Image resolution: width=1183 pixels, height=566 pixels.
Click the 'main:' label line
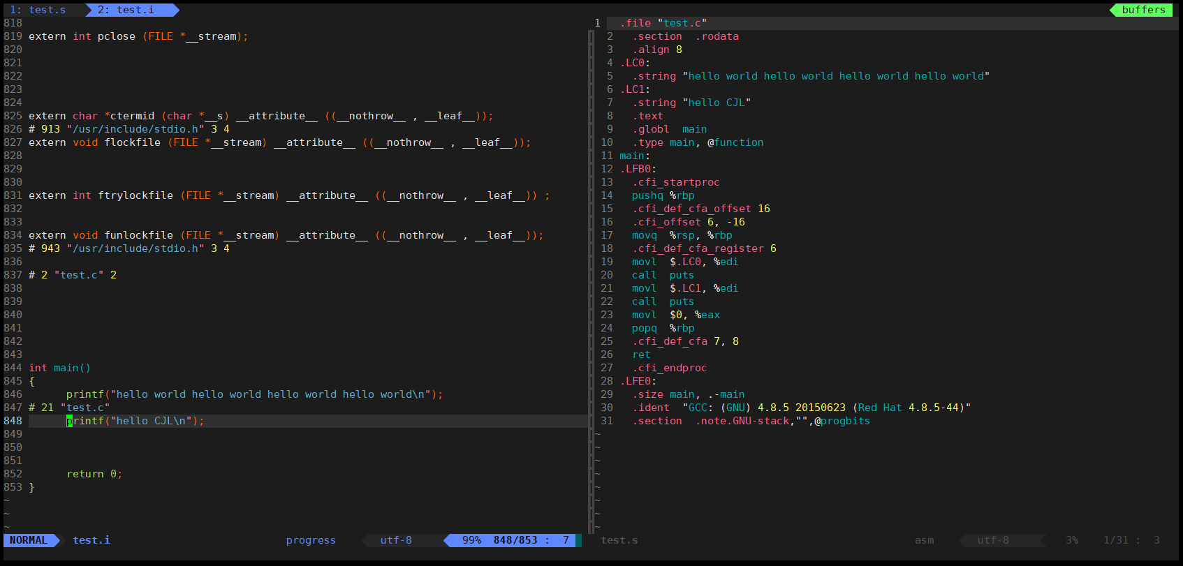pos(635,156)
